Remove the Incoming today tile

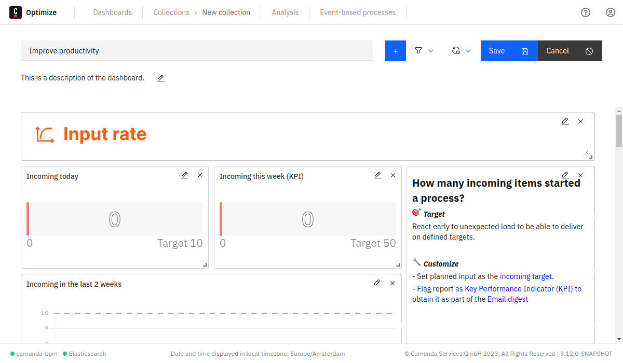(200, 175)
